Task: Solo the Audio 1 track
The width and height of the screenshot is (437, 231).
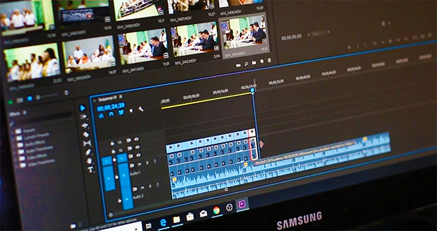Action: coord(147,162)
